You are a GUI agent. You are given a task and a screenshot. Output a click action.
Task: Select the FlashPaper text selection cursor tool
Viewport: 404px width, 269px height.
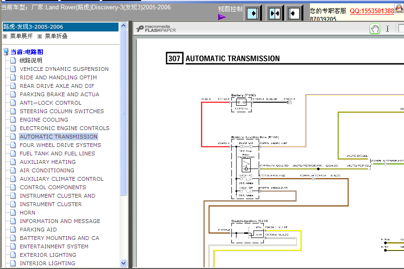(387, 29)
